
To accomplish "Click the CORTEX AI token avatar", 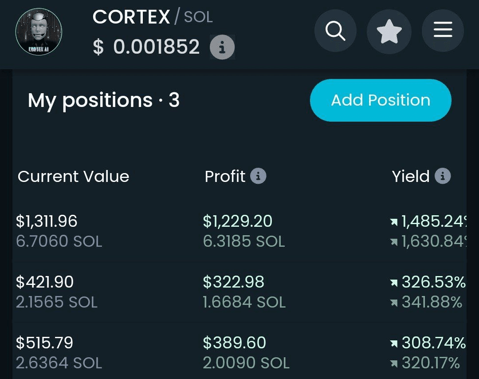I will [39, 32].
